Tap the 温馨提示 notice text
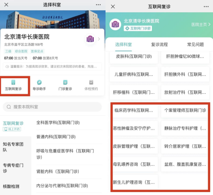Image resolution: width=213 pixels, height=195 pixels. tap(54, 66)
